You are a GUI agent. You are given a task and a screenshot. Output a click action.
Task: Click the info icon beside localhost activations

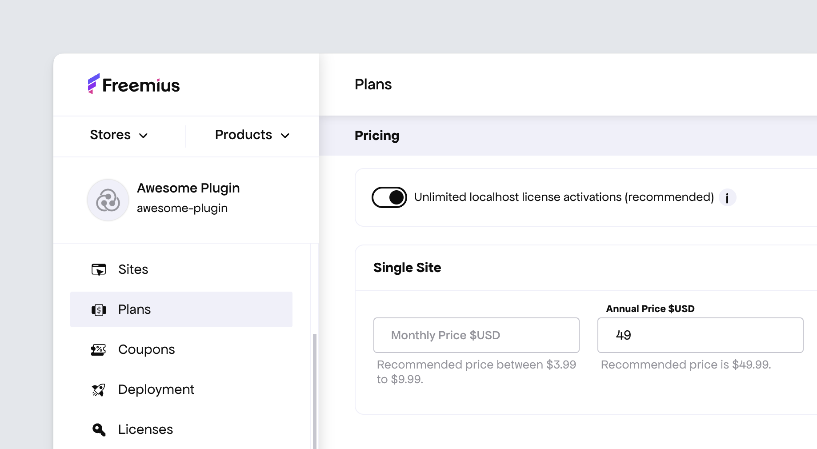pos(727,197)
